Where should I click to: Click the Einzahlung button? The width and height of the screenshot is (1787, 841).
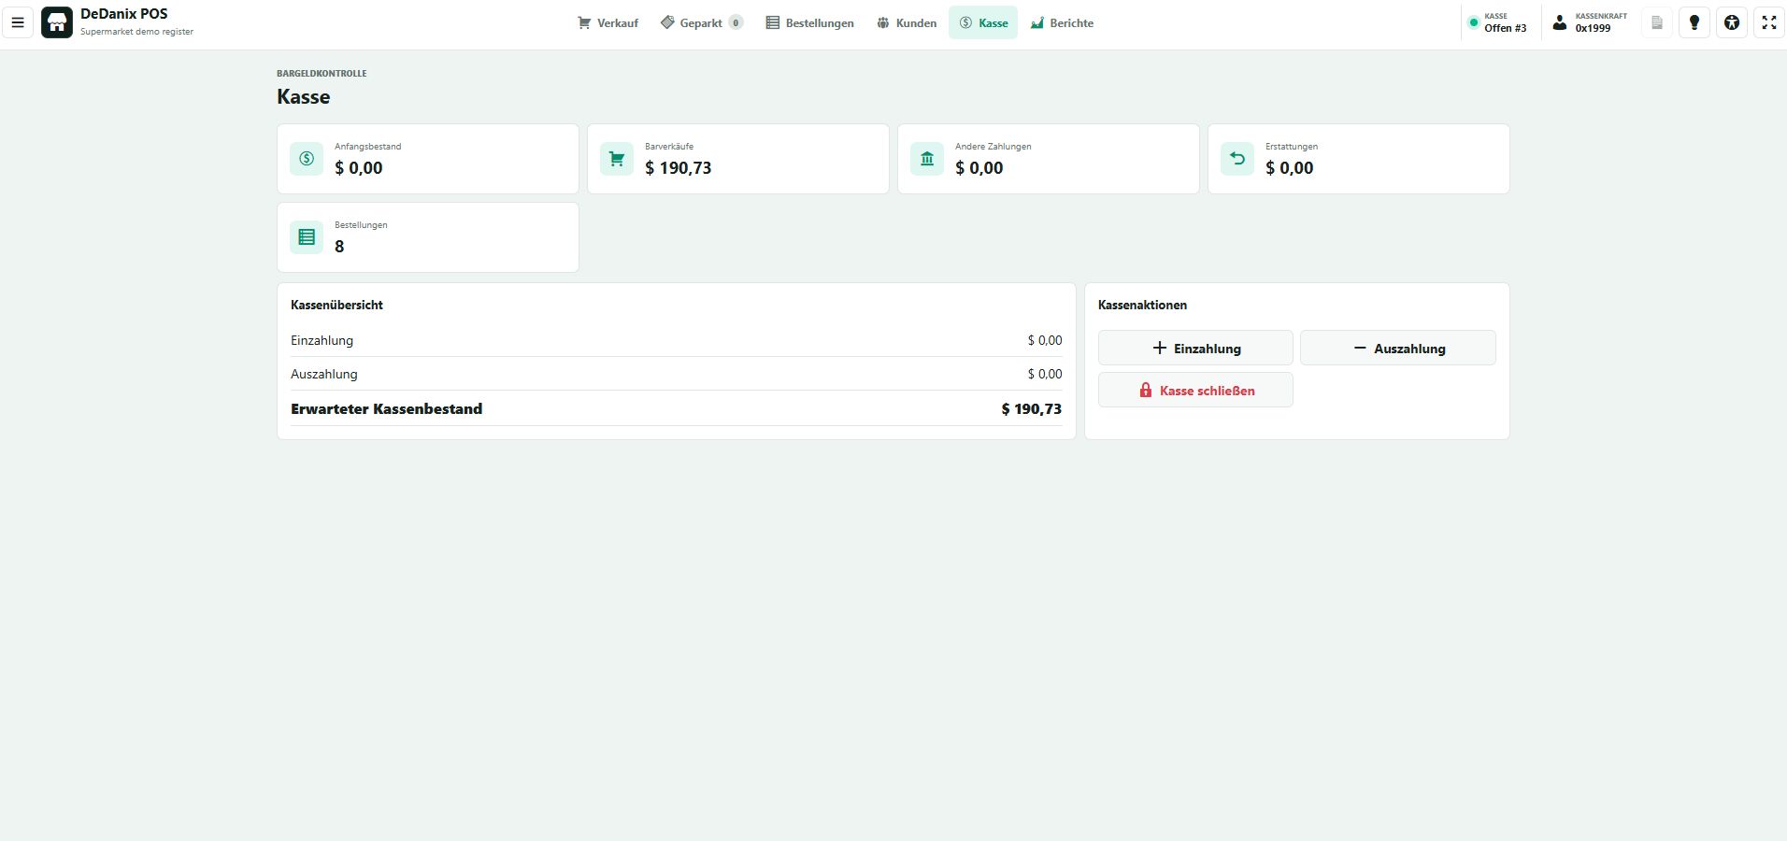point(1195,348)
